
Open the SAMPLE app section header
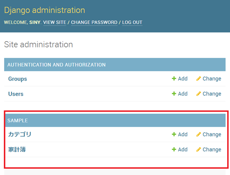[17, 121]
